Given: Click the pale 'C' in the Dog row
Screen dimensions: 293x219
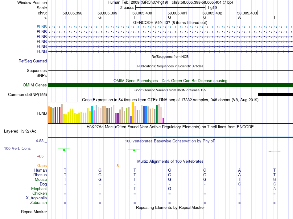Looking at the screenshot, I should (x=274, y=184).
